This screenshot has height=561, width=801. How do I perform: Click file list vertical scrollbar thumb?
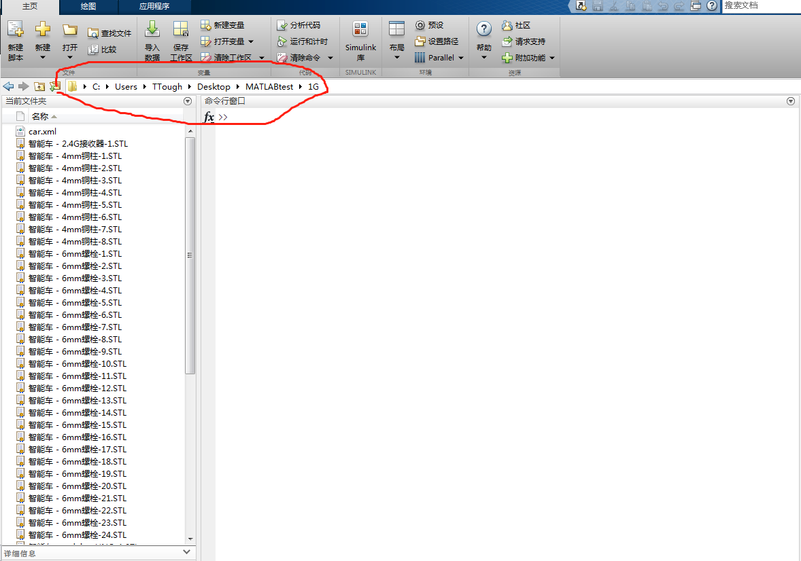[190, 255]
